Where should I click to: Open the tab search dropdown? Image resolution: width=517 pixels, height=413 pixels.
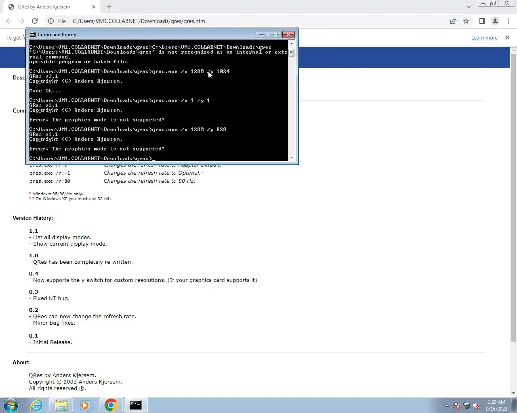pyautogui.click(x=469, y=7)
